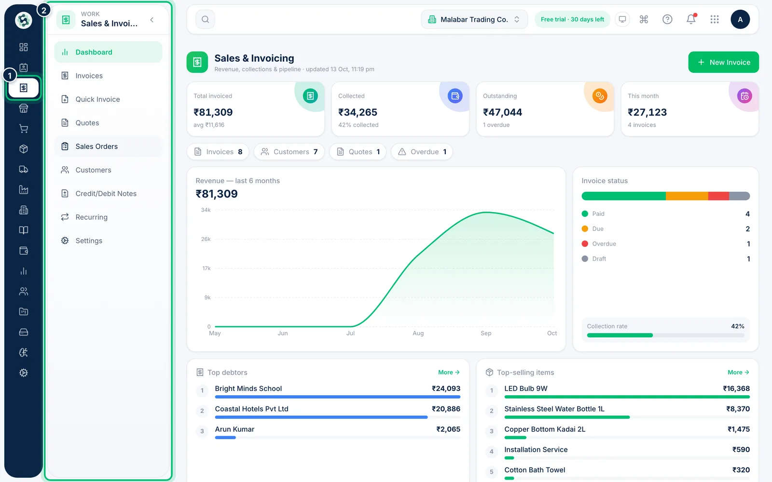The height and width of the screenshot is (482, 772).
Task: Click the monitor display icon in top bar
Action: (622, 19)
